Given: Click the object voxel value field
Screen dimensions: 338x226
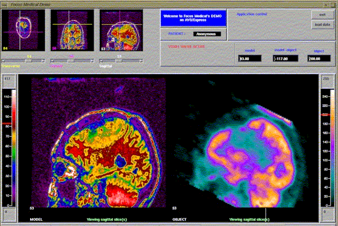Looking at the screenshot, I should click(319, 58).
